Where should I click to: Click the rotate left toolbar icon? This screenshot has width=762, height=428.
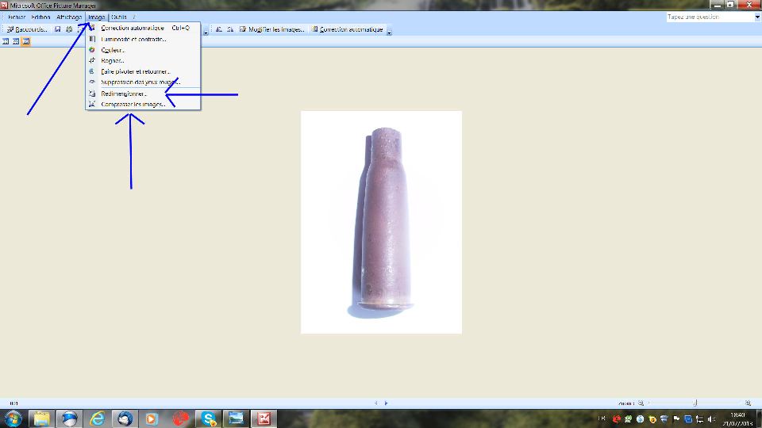tap(219, 29)
